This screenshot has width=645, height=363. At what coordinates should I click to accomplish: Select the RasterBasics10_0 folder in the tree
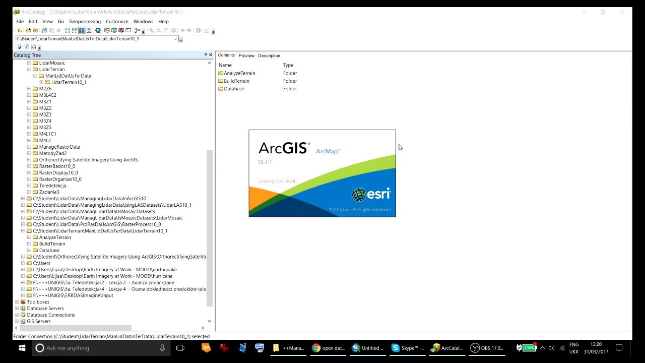tap(57, 166)
